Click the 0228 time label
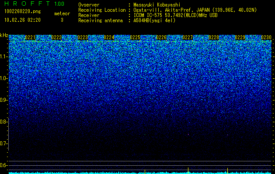This screenshot has width=275, height=174. (x=214, y=37)
